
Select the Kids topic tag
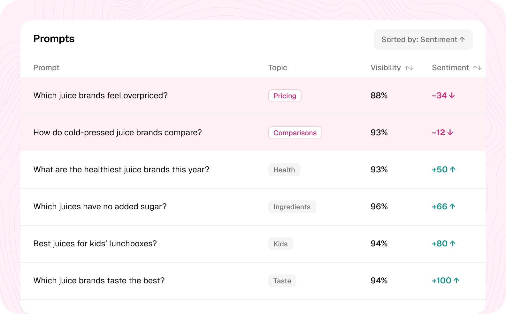(x=281, y=244)
